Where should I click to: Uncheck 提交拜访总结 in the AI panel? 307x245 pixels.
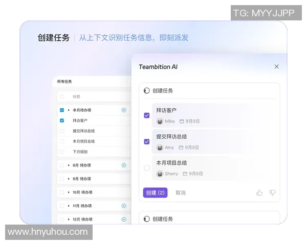click(147, 141)
